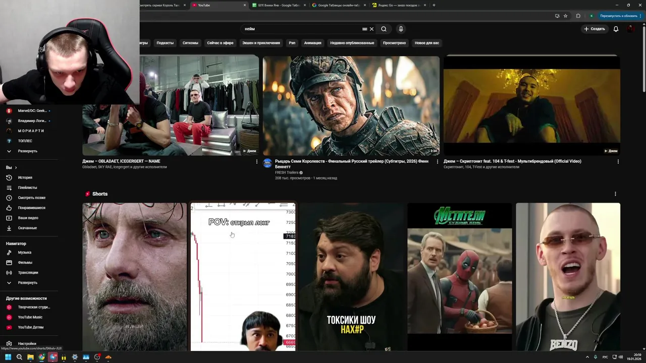Open the Мстители Deadpool Short
Image resolution: width=646 pixels, height=363 pixels.
pos(460,277)
